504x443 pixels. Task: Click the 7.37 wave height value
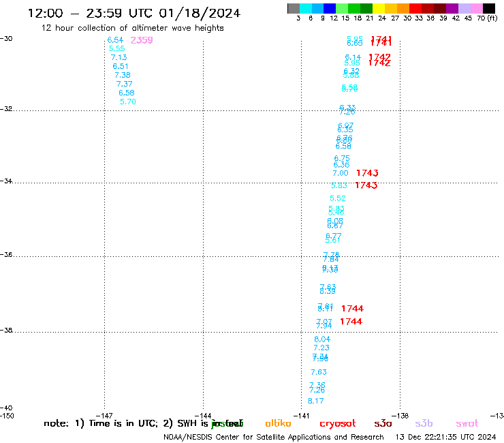[125, 84]
